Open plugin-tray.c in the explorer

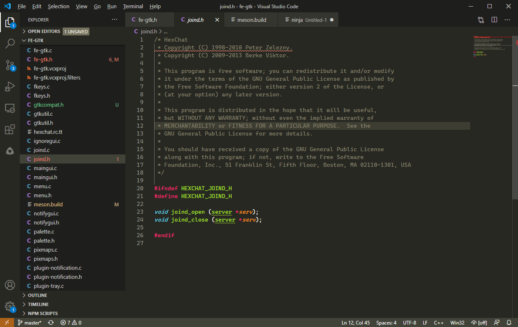[x=73, y=286]
